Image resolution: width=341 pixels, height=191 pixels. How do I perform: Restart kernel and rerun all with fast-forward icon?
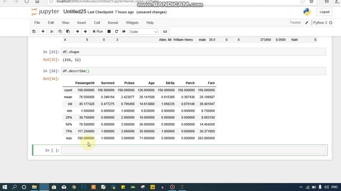tap(124, 32)
